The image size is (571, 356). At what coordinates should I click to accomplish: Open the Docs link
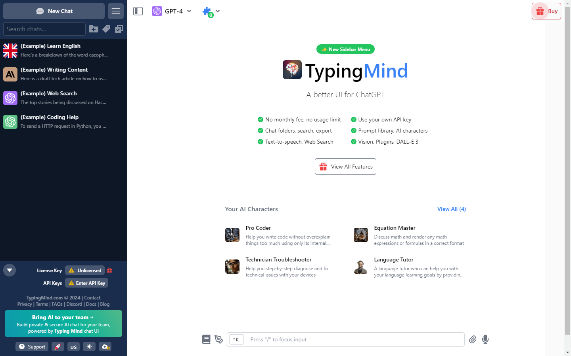pyautogui.click(x=91, y=304)
